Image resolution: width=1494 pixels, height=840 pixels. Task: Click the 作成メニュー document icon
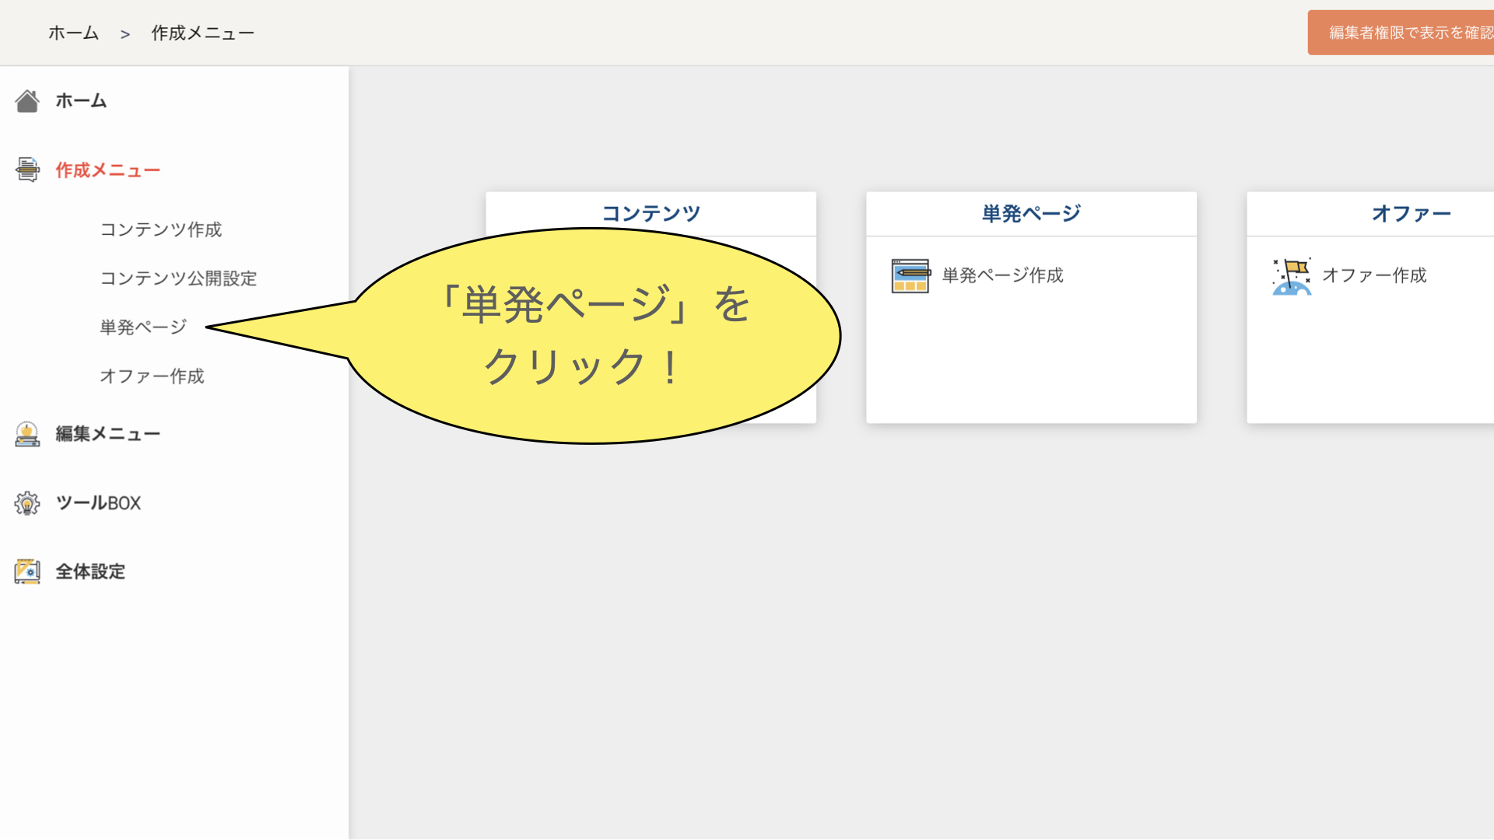click(27, 170)
